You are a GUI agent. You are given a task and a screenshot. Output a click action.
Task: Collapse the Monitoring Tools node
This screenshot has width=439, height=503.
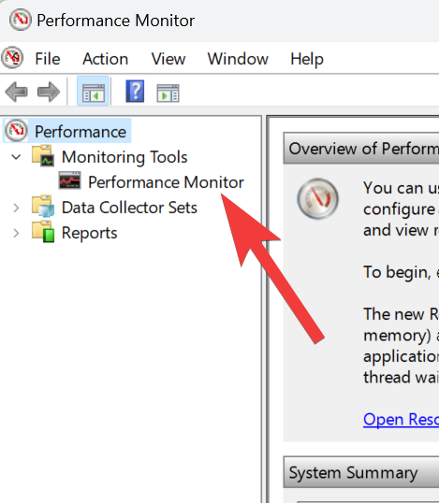[x=16, y=157]
